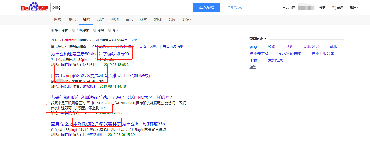Switch to the 网页 tab
Screen dimensions: 370x141
click(58, 19)
